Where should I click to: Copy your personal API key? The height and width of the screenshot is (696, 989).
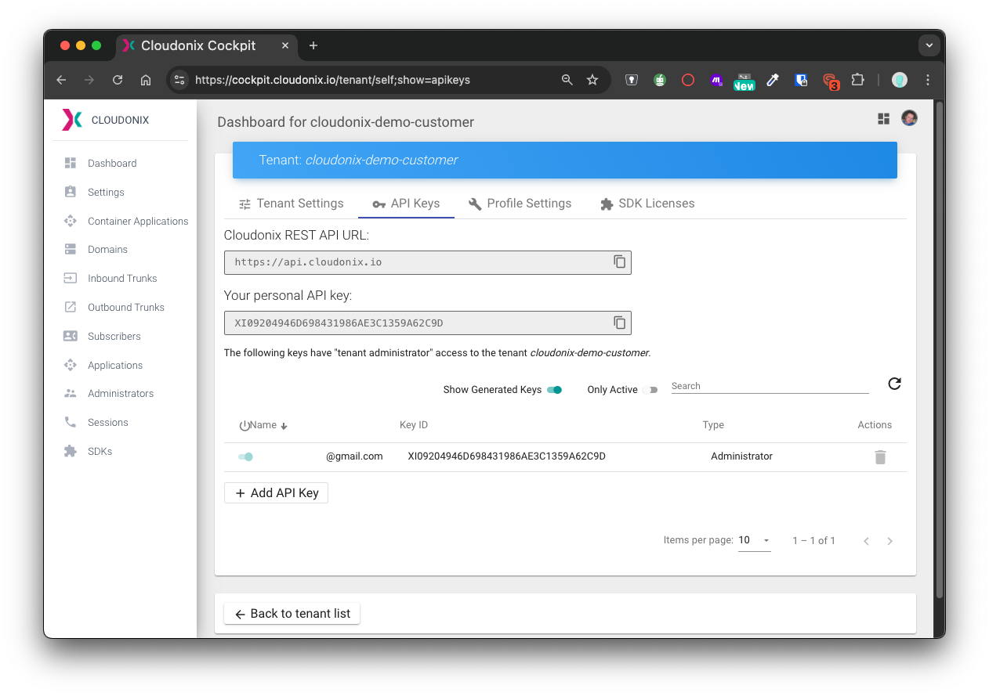point(619,323)
